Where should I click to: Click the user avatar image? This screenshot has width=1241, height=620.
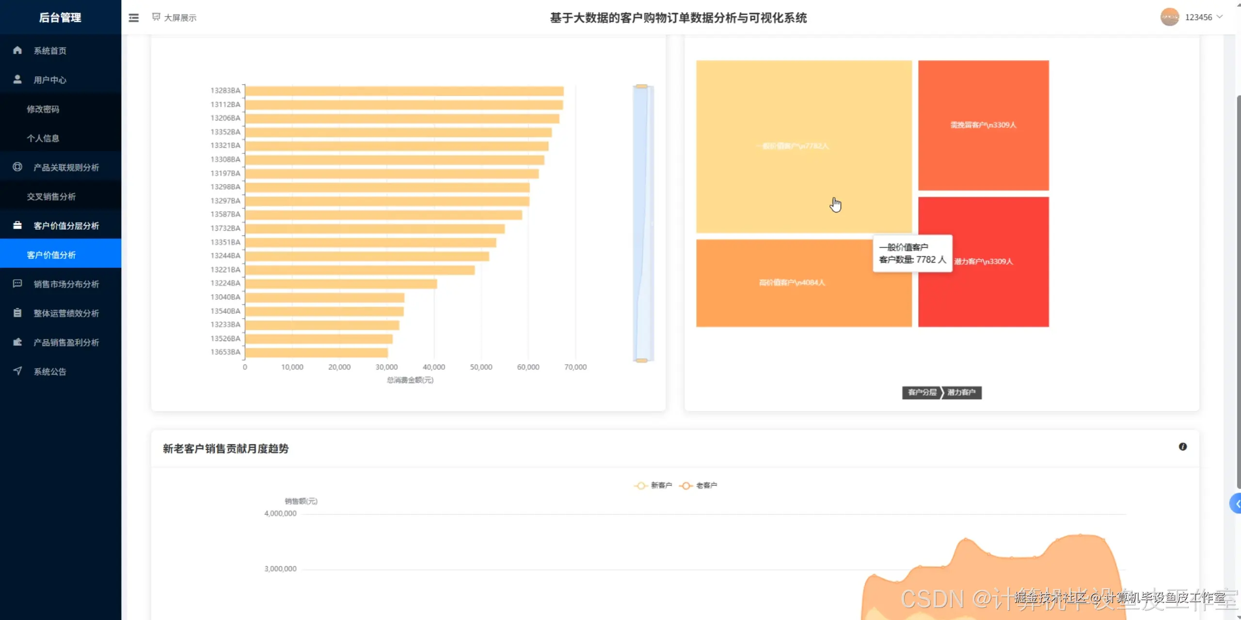[1169, 17]
